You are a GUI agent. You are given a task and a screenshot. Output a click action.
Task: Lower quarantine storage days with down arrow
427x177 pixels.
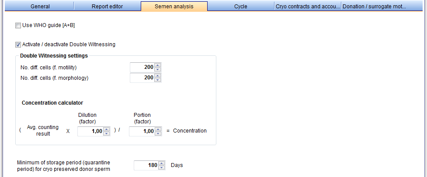[x=162, y=167]
